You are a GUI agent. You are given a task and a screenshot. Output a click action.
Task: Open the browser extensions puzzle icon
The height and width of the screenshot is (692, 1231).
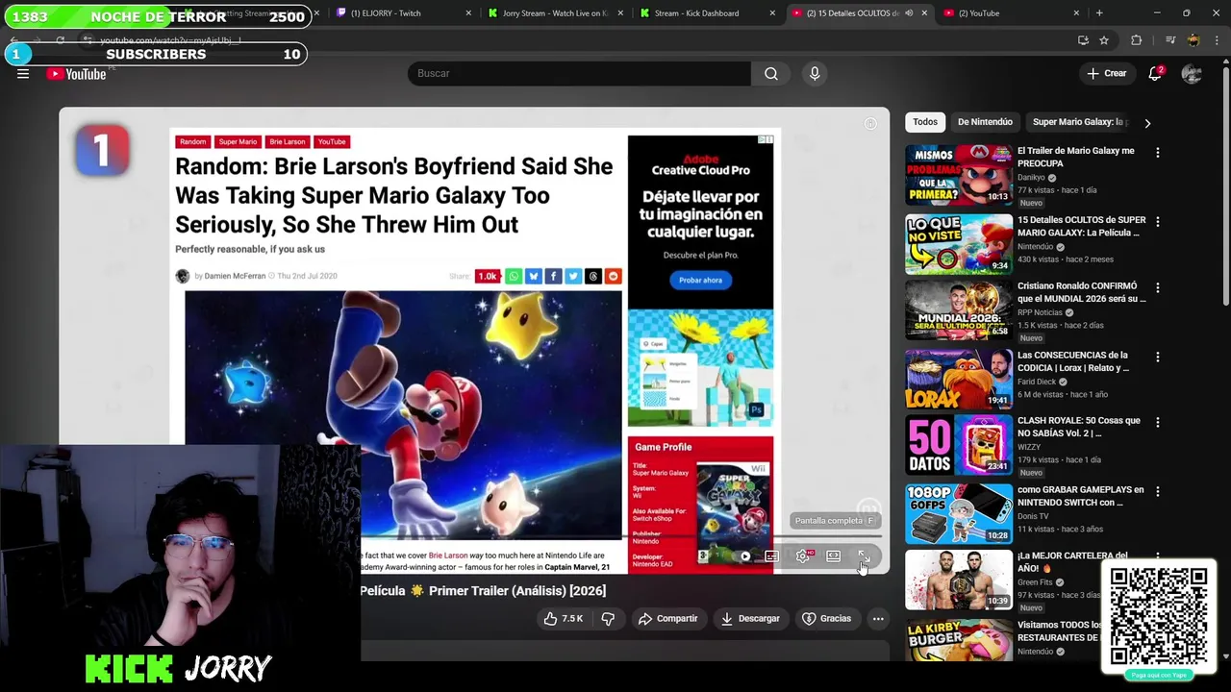coord(1137,40)
